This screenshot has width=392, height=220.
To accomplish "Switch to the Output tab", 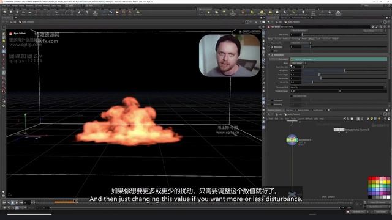I will tap(335, 38).
